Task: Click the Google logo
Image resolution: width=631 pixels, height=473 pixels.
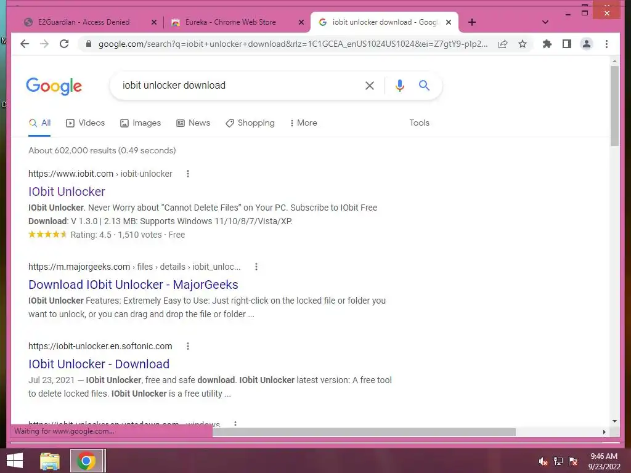Action: pos(54,86)
